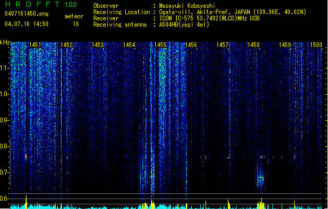Click the 1458 time marker
This screenshot has width=328, height=209.
(x=253, y=45)
